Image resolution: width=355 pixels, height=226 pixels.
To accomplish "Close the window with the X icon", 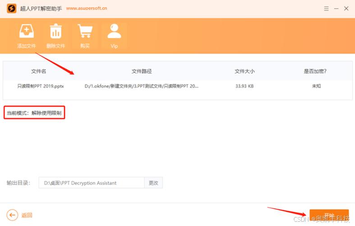I will pyautogui.click(x=346, y=9).
